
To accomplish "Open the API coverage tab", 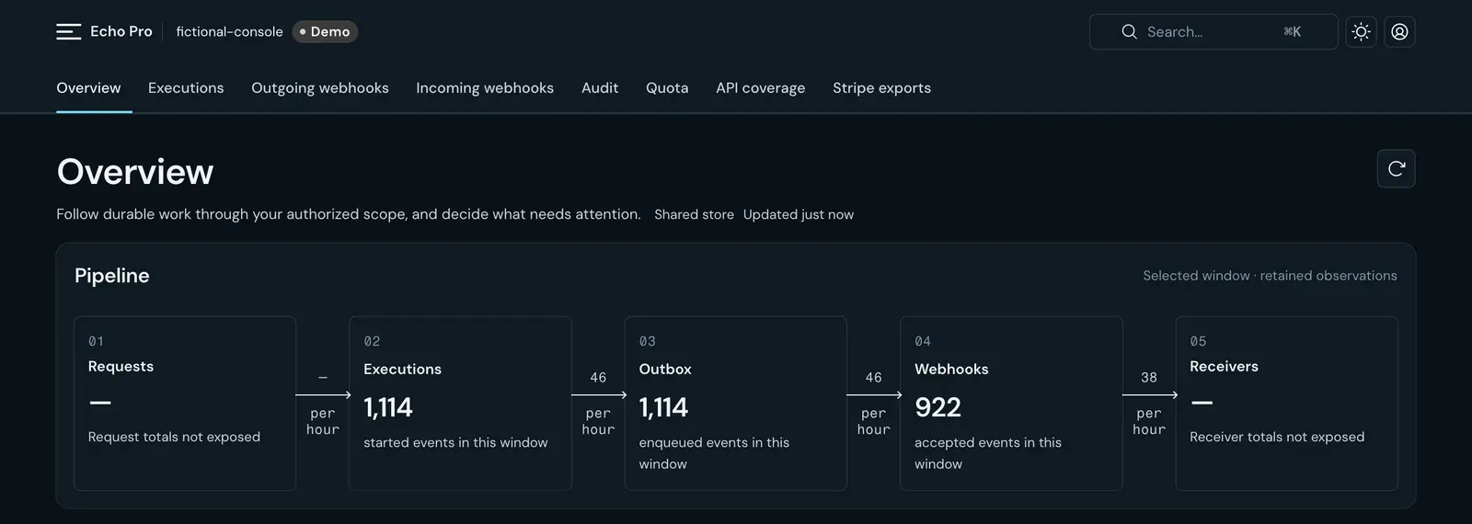I will click(x=761, y=87).
